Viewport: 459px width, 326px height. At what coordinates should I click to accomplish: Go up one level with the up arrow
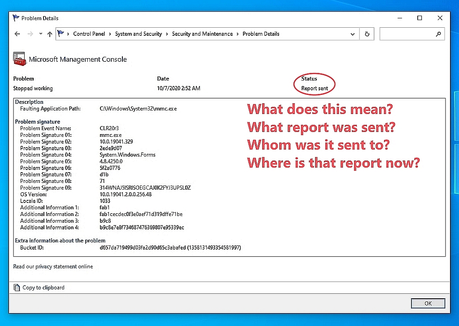[50, 34]
